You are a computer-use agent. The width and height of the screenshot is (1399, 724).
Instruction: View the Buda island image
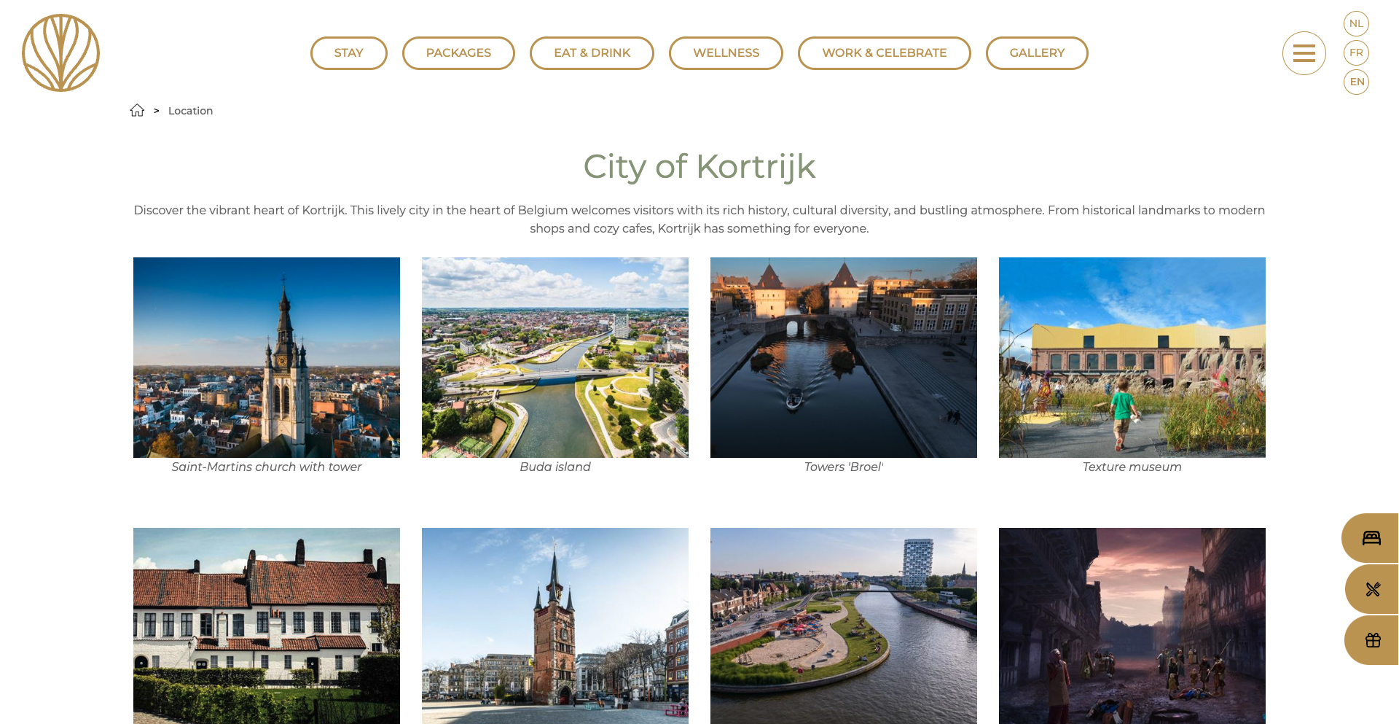[x=555, y=357]
